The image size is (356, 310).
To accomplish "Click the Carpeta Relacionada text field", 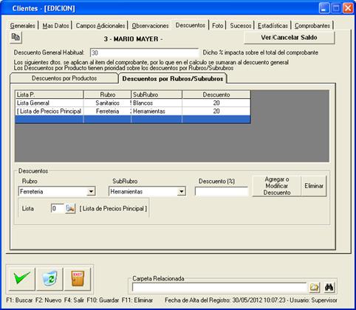I will coord(219,287).
